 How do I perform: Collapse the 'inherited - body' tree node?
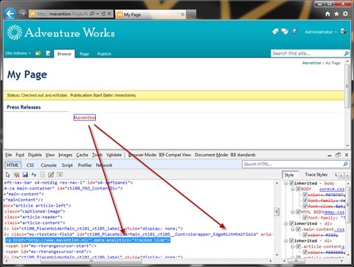[285, 184]
